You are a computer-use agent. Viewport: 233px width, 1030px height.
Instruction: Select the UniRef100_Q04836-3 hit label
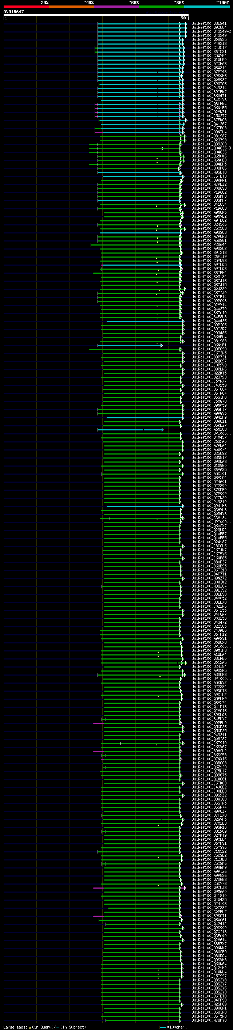211,148
